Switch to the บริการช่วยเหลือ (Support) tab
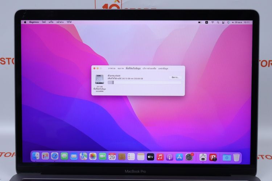 tap(149, 68)
